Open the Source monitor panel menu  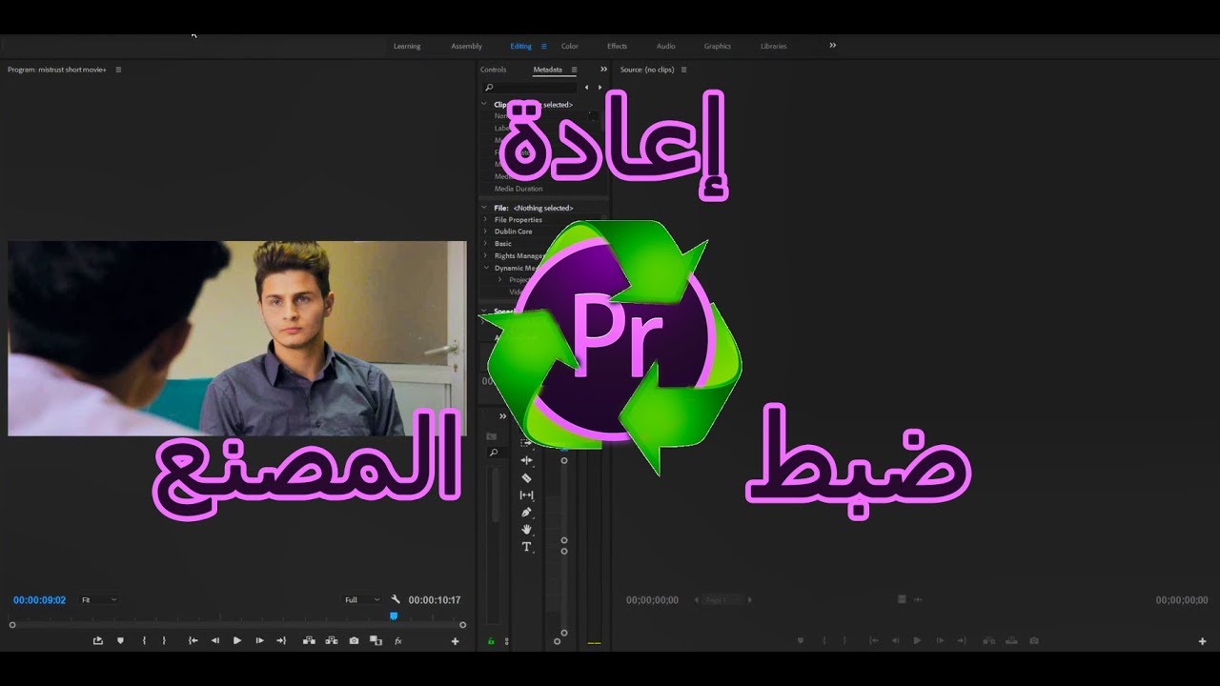pos(683,70)
